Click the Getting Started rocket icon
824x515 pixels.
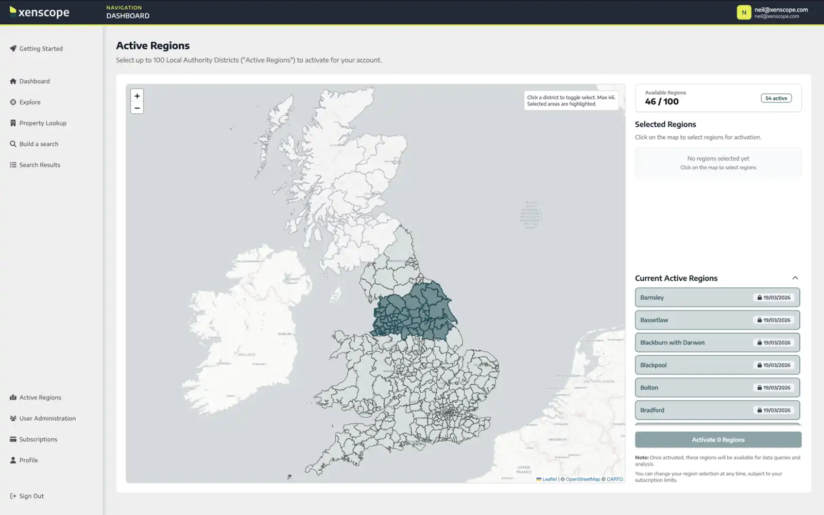(13, 48)
